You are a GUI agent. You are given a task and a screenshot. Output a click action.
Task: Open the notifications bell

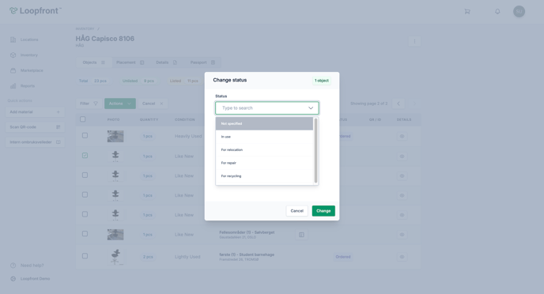pyautogui.click(x=497, y=11)
